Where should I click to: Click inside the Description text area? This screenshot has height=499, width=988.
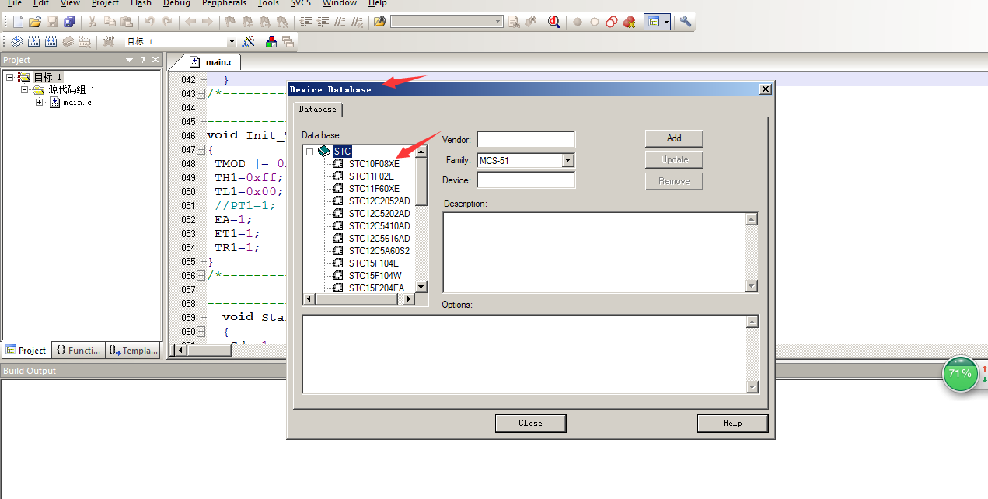point(595,253)
